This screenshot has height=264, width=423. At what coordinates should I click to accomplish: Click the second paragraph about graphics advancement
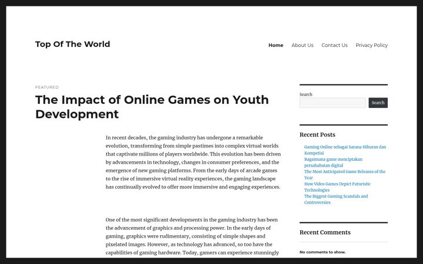tap(192, 236)
